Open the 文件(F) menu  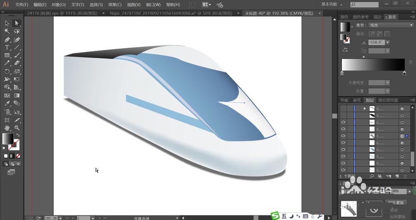22,5
